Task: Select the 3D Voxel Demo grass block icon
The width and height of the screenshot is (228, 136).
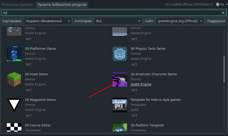Action: coord(14,79)
